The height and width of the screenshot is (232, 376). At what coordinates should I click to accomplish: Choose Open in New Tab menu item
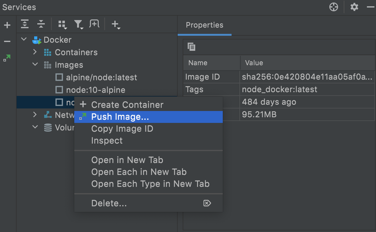click(x=149, y=160)
